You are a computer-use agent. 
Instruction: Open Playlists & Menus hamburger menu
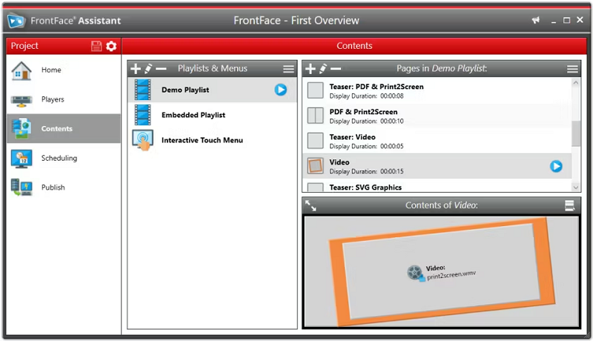point(288,69)
